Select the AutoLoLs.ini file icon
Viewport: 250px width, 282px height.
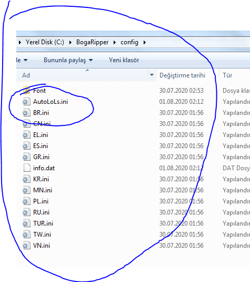(x=27, y=101)
